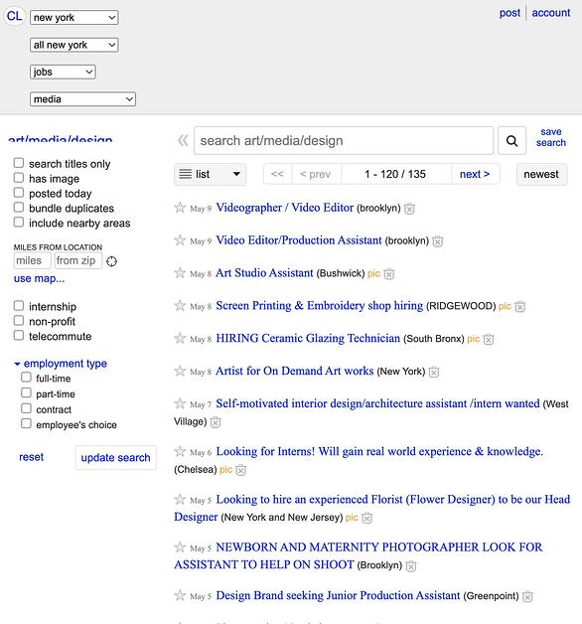Open the account link
Screen dimensions: 582x624
[551, 13]
